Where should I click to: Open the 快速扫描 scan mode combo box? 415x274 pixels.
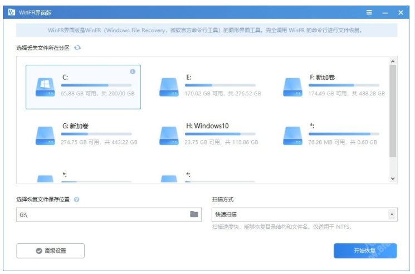300,214
